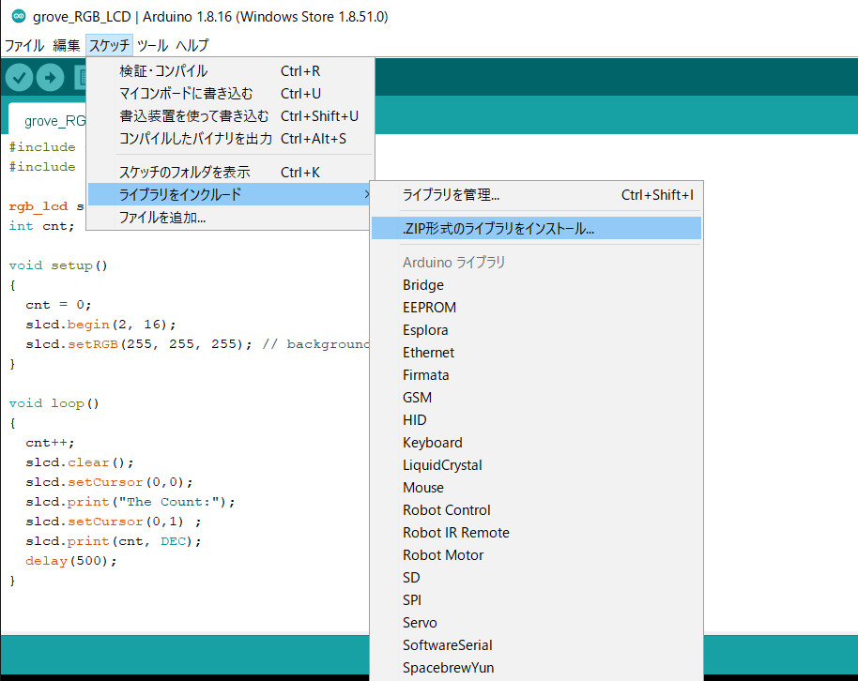Select 検証・コンパイル from the menu
858x681 pixels.
164,71
